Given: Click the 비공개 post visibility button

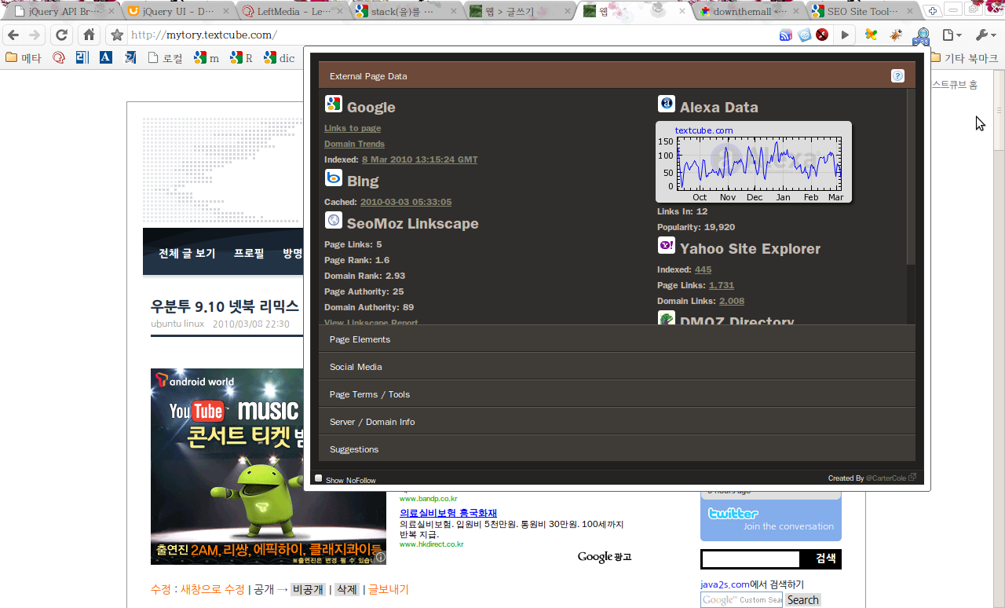Looking at the screenshot, I should click(307, 589).
